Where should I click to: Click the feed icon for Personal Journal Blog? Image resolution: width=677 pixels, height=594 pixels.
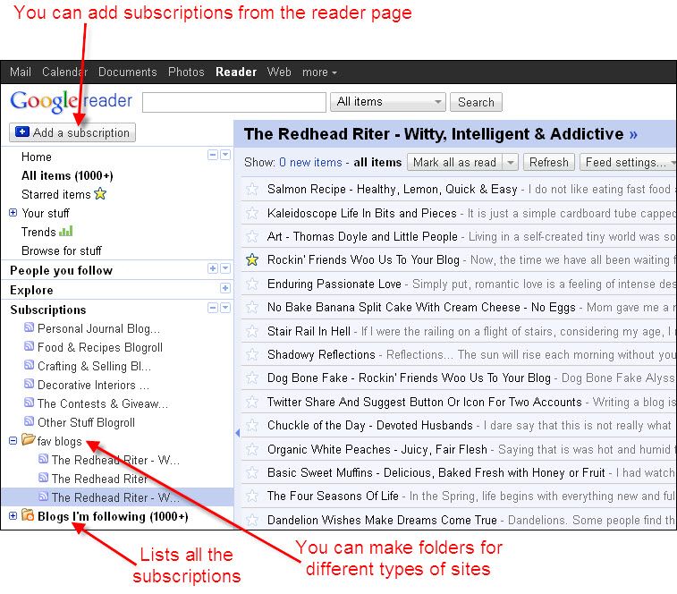(29, 327)
